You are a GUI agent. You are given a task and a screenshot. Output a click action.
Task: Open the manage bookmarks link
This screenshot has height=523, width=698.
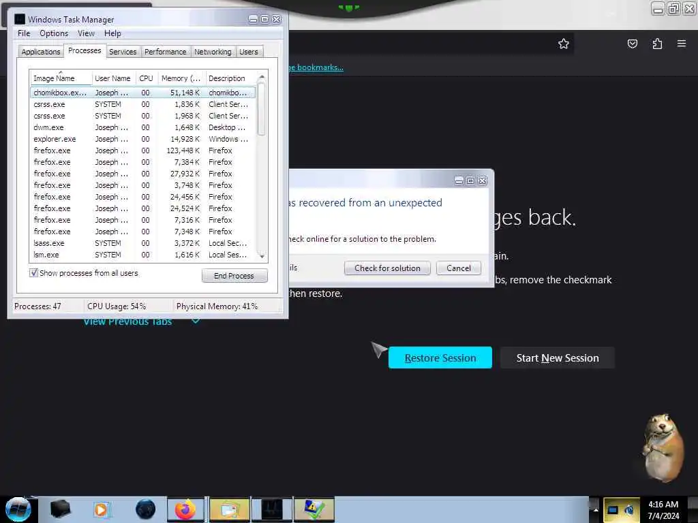point(316,67)
